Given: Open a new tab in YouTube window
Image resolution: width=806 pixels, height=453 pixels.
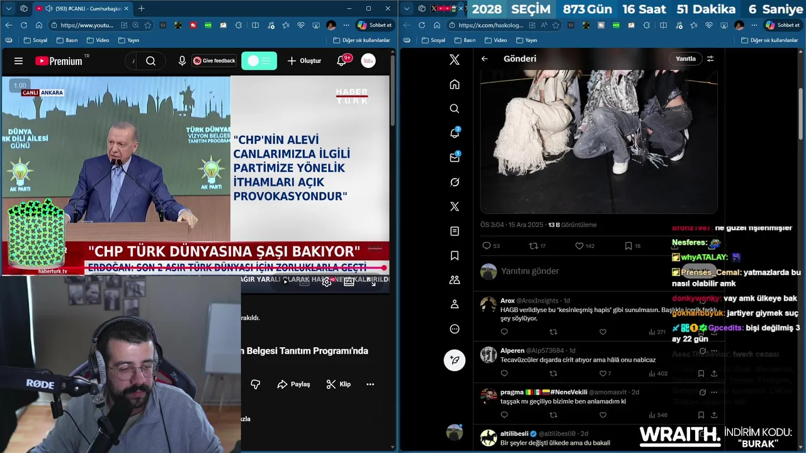Looking at the screenshot, I should coord(141,8).
